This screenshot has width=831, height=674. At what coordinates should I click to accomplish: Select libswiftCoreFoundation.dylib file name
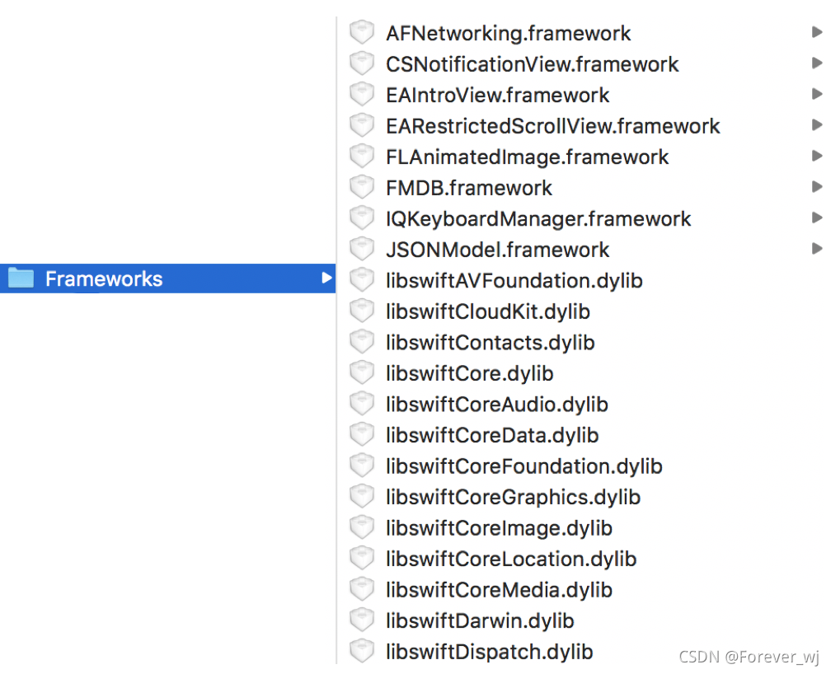click(x=524, y=466)
